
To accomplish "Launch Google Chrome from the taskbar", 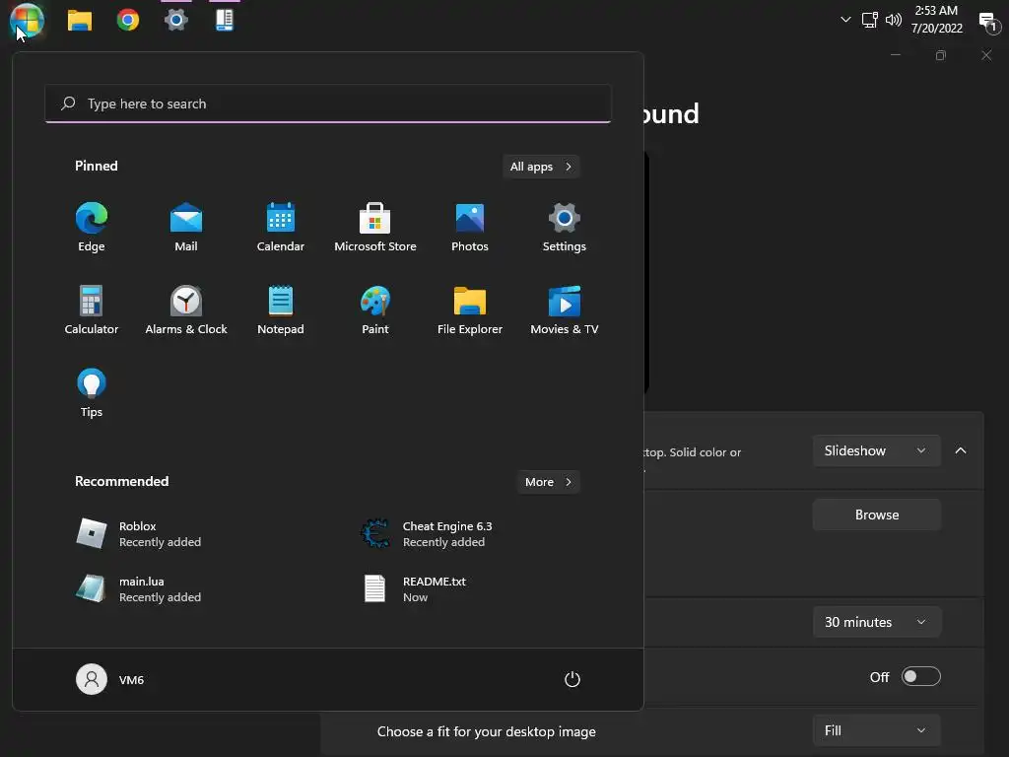I will point(128,20).
